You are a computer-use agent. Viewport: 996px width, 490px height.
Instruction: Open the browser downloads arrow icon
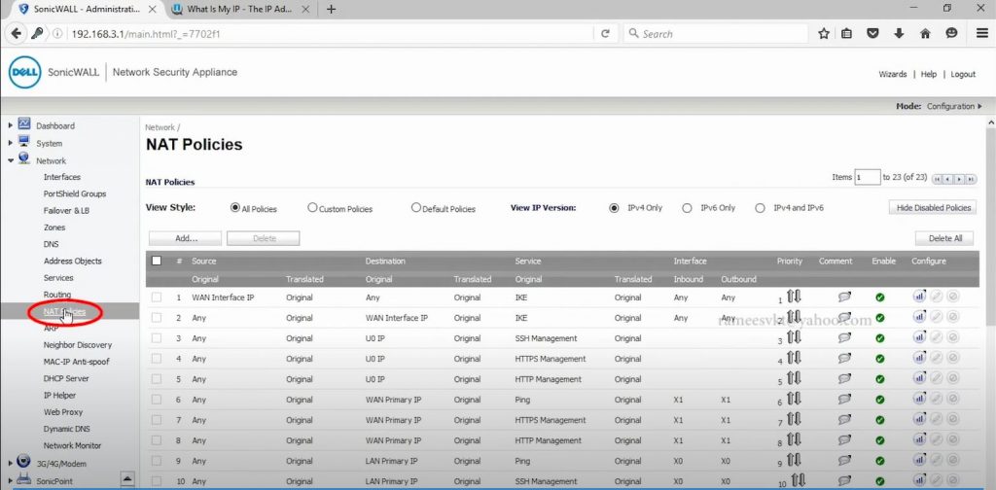tap(899, 34)
